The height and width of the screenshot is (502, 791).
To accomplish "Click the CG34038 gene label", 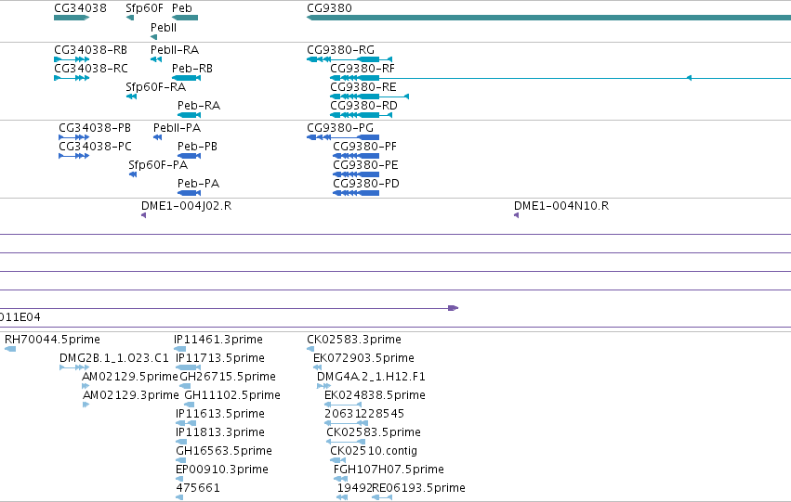I will [80, 8].
